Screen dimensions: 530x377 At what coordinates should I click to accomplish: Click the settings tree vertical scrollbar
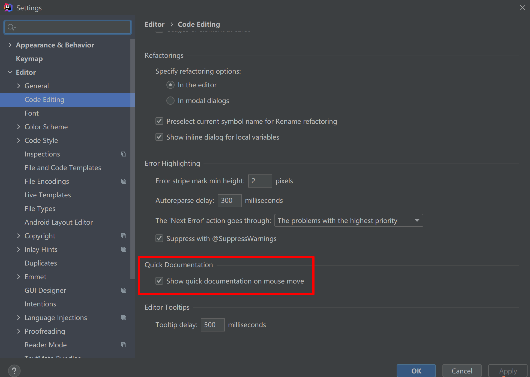(133, 159)
